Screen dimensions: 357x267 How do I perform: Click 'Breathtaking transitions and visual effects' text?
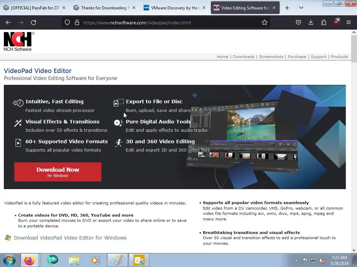click(251, 233)
